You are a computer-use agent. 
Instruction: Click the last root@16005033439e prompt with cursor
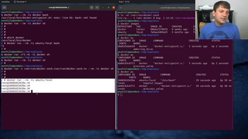pos(17,92)
